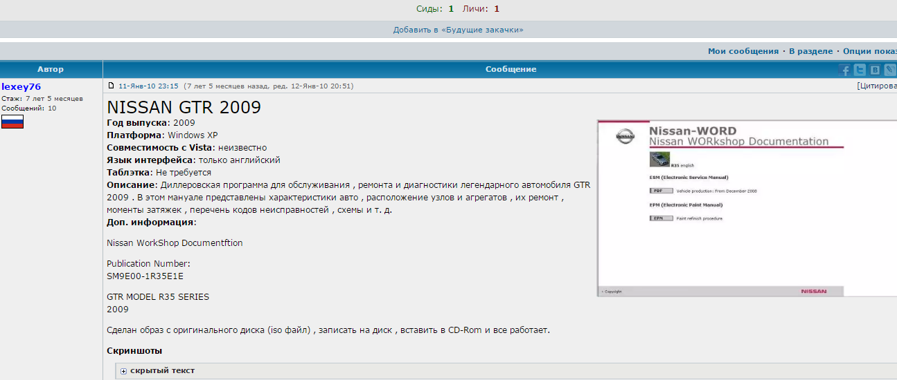Open Опции показа link

(x=869, y=51)
